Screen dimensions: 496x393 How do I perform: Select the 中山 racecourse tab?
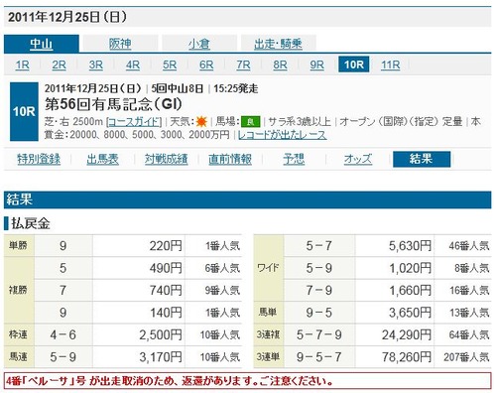click(x=42, y=44)
